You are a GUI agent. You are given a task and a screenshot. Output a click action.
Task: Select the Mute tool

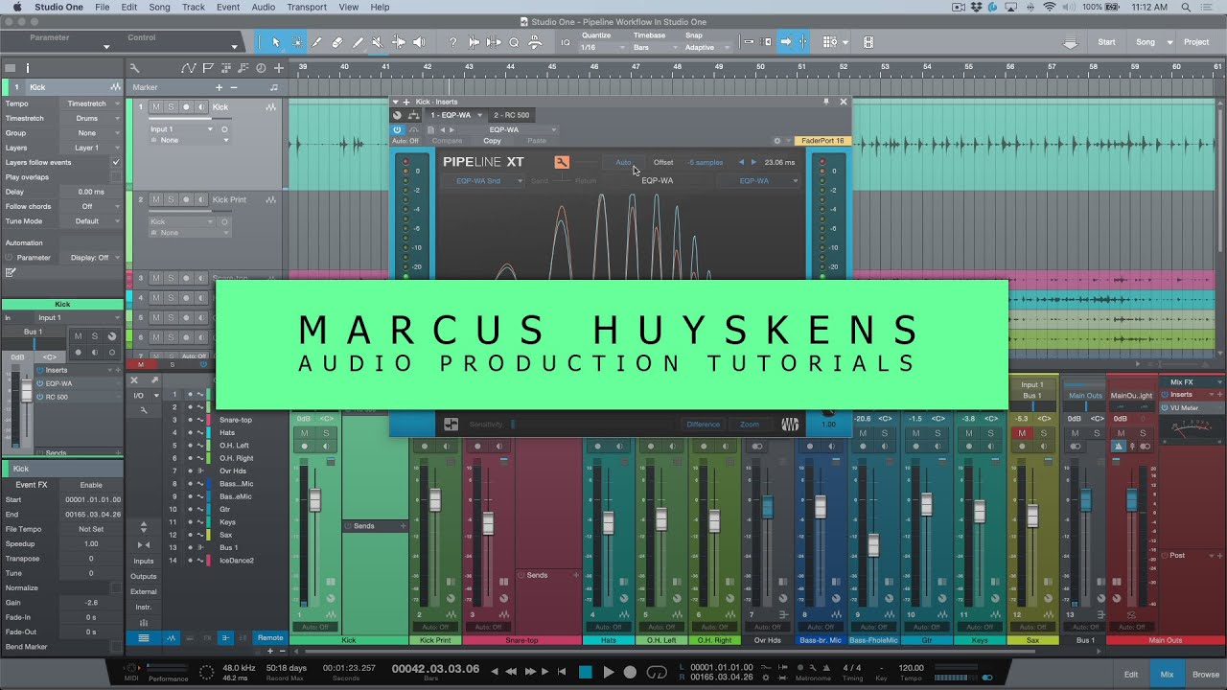click(378, 42)
